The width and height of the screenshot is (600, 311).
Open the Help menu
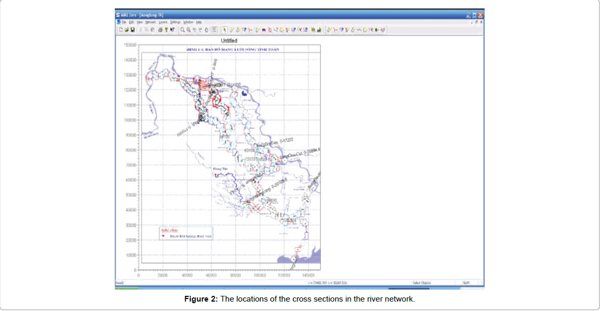(199, 22)
